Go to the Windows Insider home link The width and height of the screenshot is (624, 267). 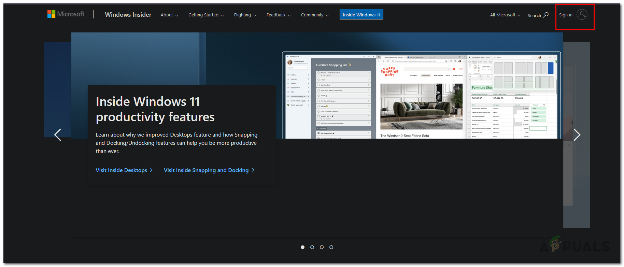pos(128,15)
